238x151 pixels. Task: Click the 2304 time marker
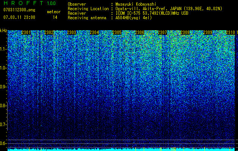(94, 32)
